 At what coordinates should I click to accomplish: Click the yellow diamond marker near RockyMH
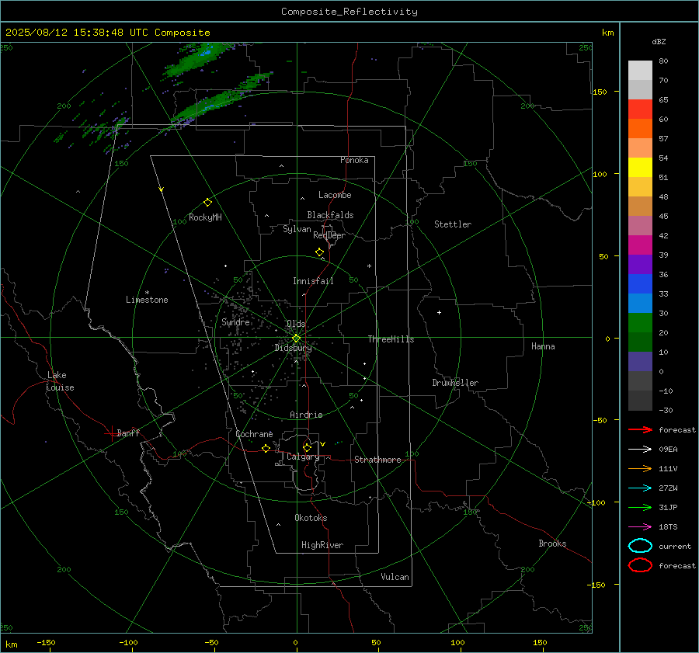click(207, 203)
